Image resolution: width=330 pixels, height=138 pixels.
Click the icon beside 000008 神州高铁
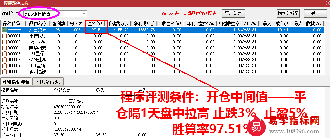click(x=4, y=71)
